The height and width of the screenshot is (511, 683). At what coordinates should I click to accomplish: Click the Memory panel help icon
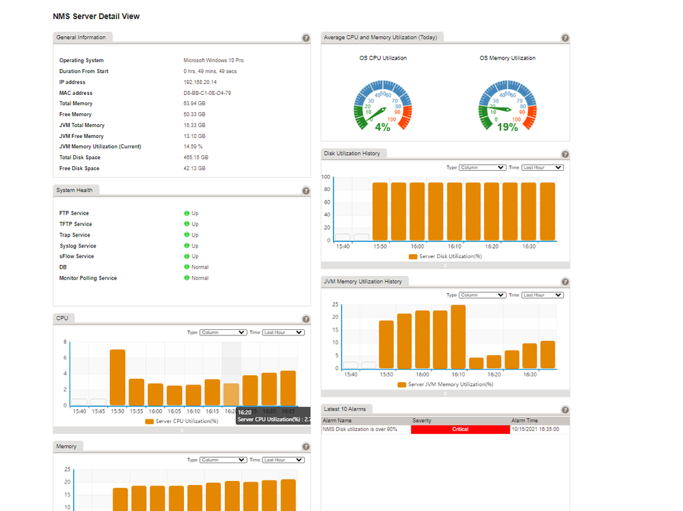pos(306,447)
